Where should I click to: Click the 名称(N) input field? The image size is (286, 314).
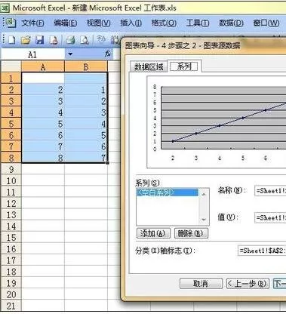(x=270, y=191)
